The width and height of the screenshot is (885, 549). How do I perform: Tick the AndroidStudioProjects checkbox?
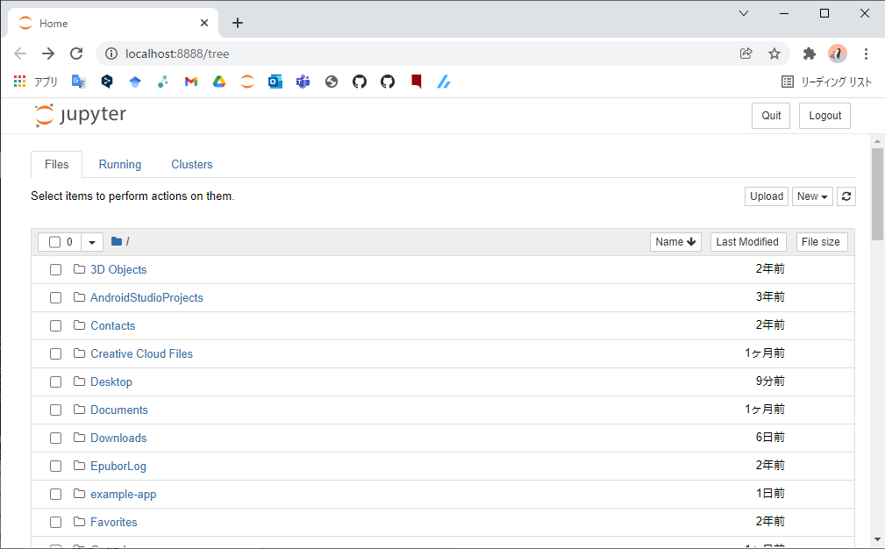point(55,298)
